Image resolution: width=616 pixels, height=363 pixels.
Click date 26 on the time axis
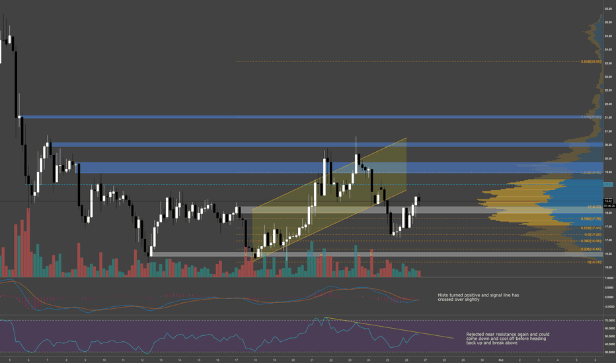pos(406,360)
